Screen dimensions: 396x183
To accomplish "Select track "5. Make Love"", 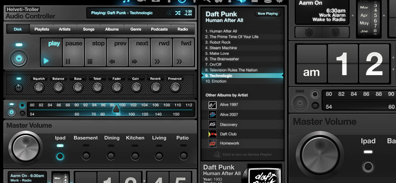I will 242,53.
